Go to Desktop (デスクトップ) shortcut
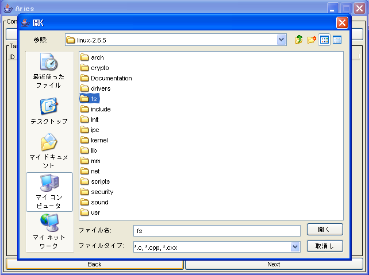369x275 pixels. point(49,111)
